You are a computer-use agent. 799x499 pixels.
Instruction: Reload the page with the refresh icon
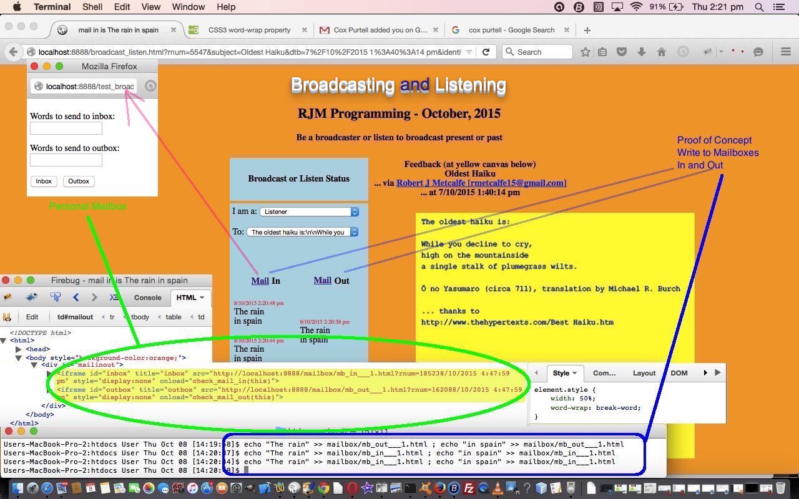pyautogui.click(x=486, y=52)
